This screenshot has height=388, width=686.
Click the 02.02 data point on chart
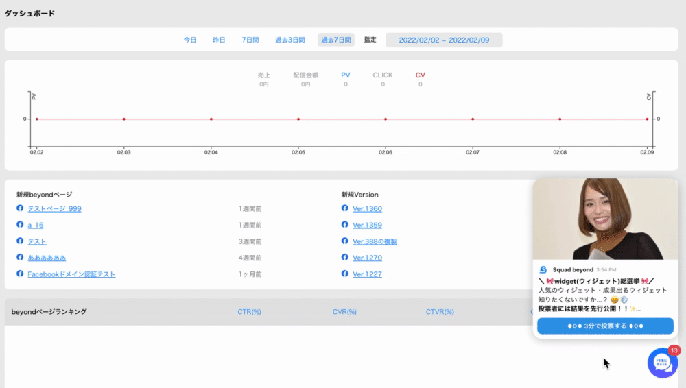pos(37,119)
